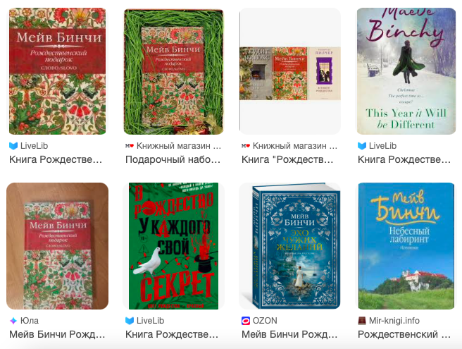Click Мейв Бинчи Рожд… title under Юла
Viewport: 462px width, 349px height.
pos(57,334)
